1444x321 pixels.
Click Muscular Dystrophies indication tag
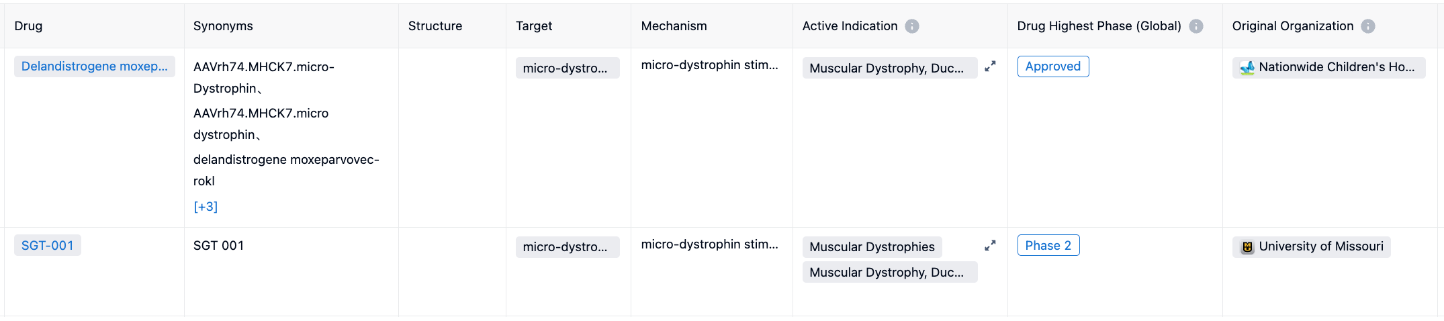pyautogui.click(x=871, y=247)
